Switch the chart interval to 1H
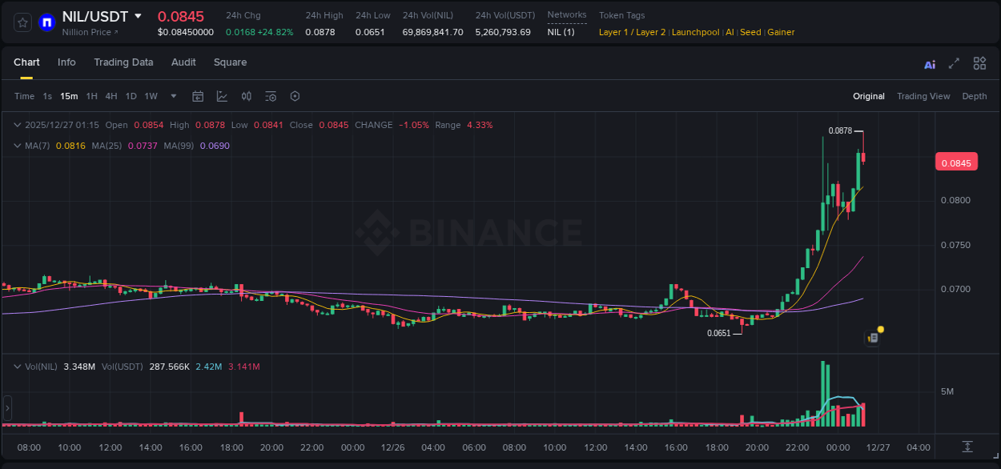The width and height of the screenshot is (1001, 469). pyautogui.click(x=91, y=96)
